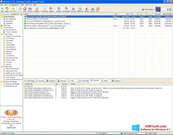Open the Snapshot tab
The width and height of the screenshot is (173, 135).
[x=51, y=81]
